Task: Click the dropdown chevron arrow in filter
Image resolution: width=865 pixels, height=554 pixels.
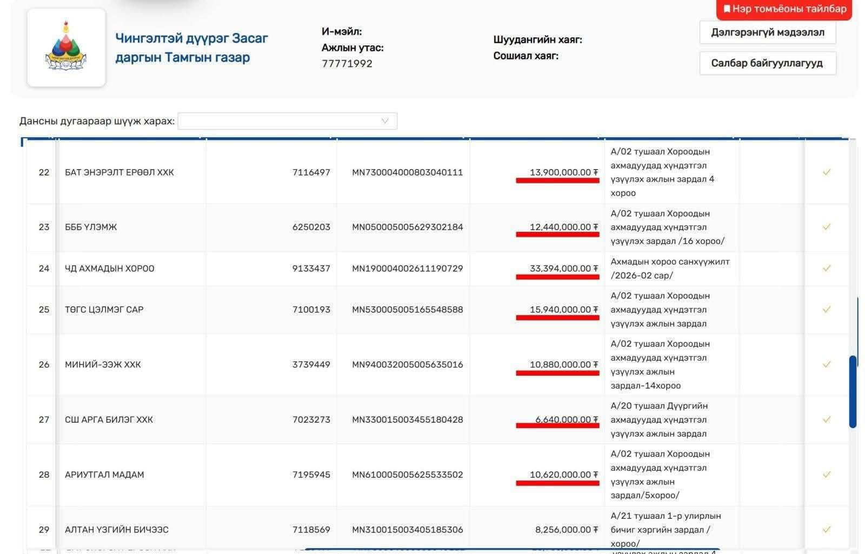Action: click(385, 121)
